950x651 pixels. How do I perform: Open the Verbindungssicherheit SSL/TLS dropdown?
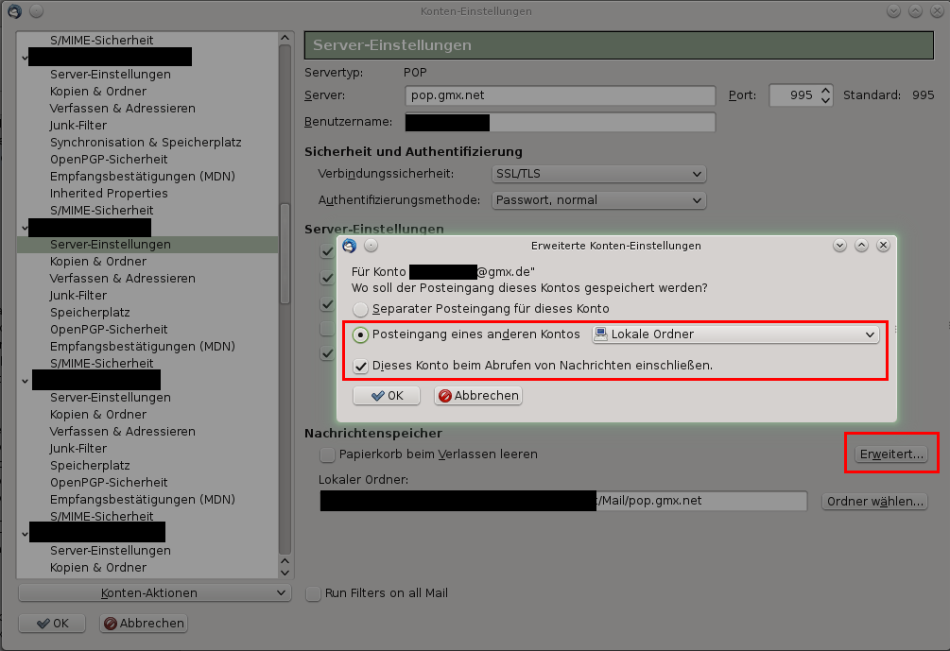599,174
